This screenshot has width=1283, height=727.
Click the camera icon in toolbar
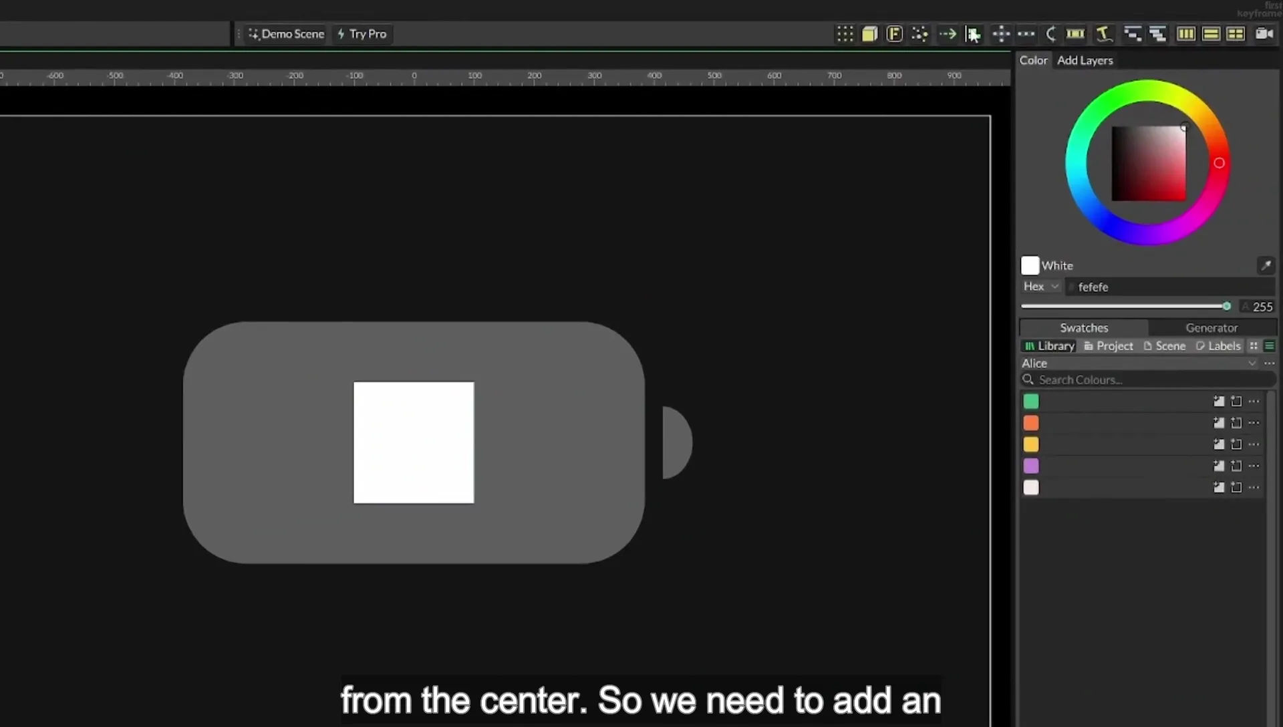1264,34
